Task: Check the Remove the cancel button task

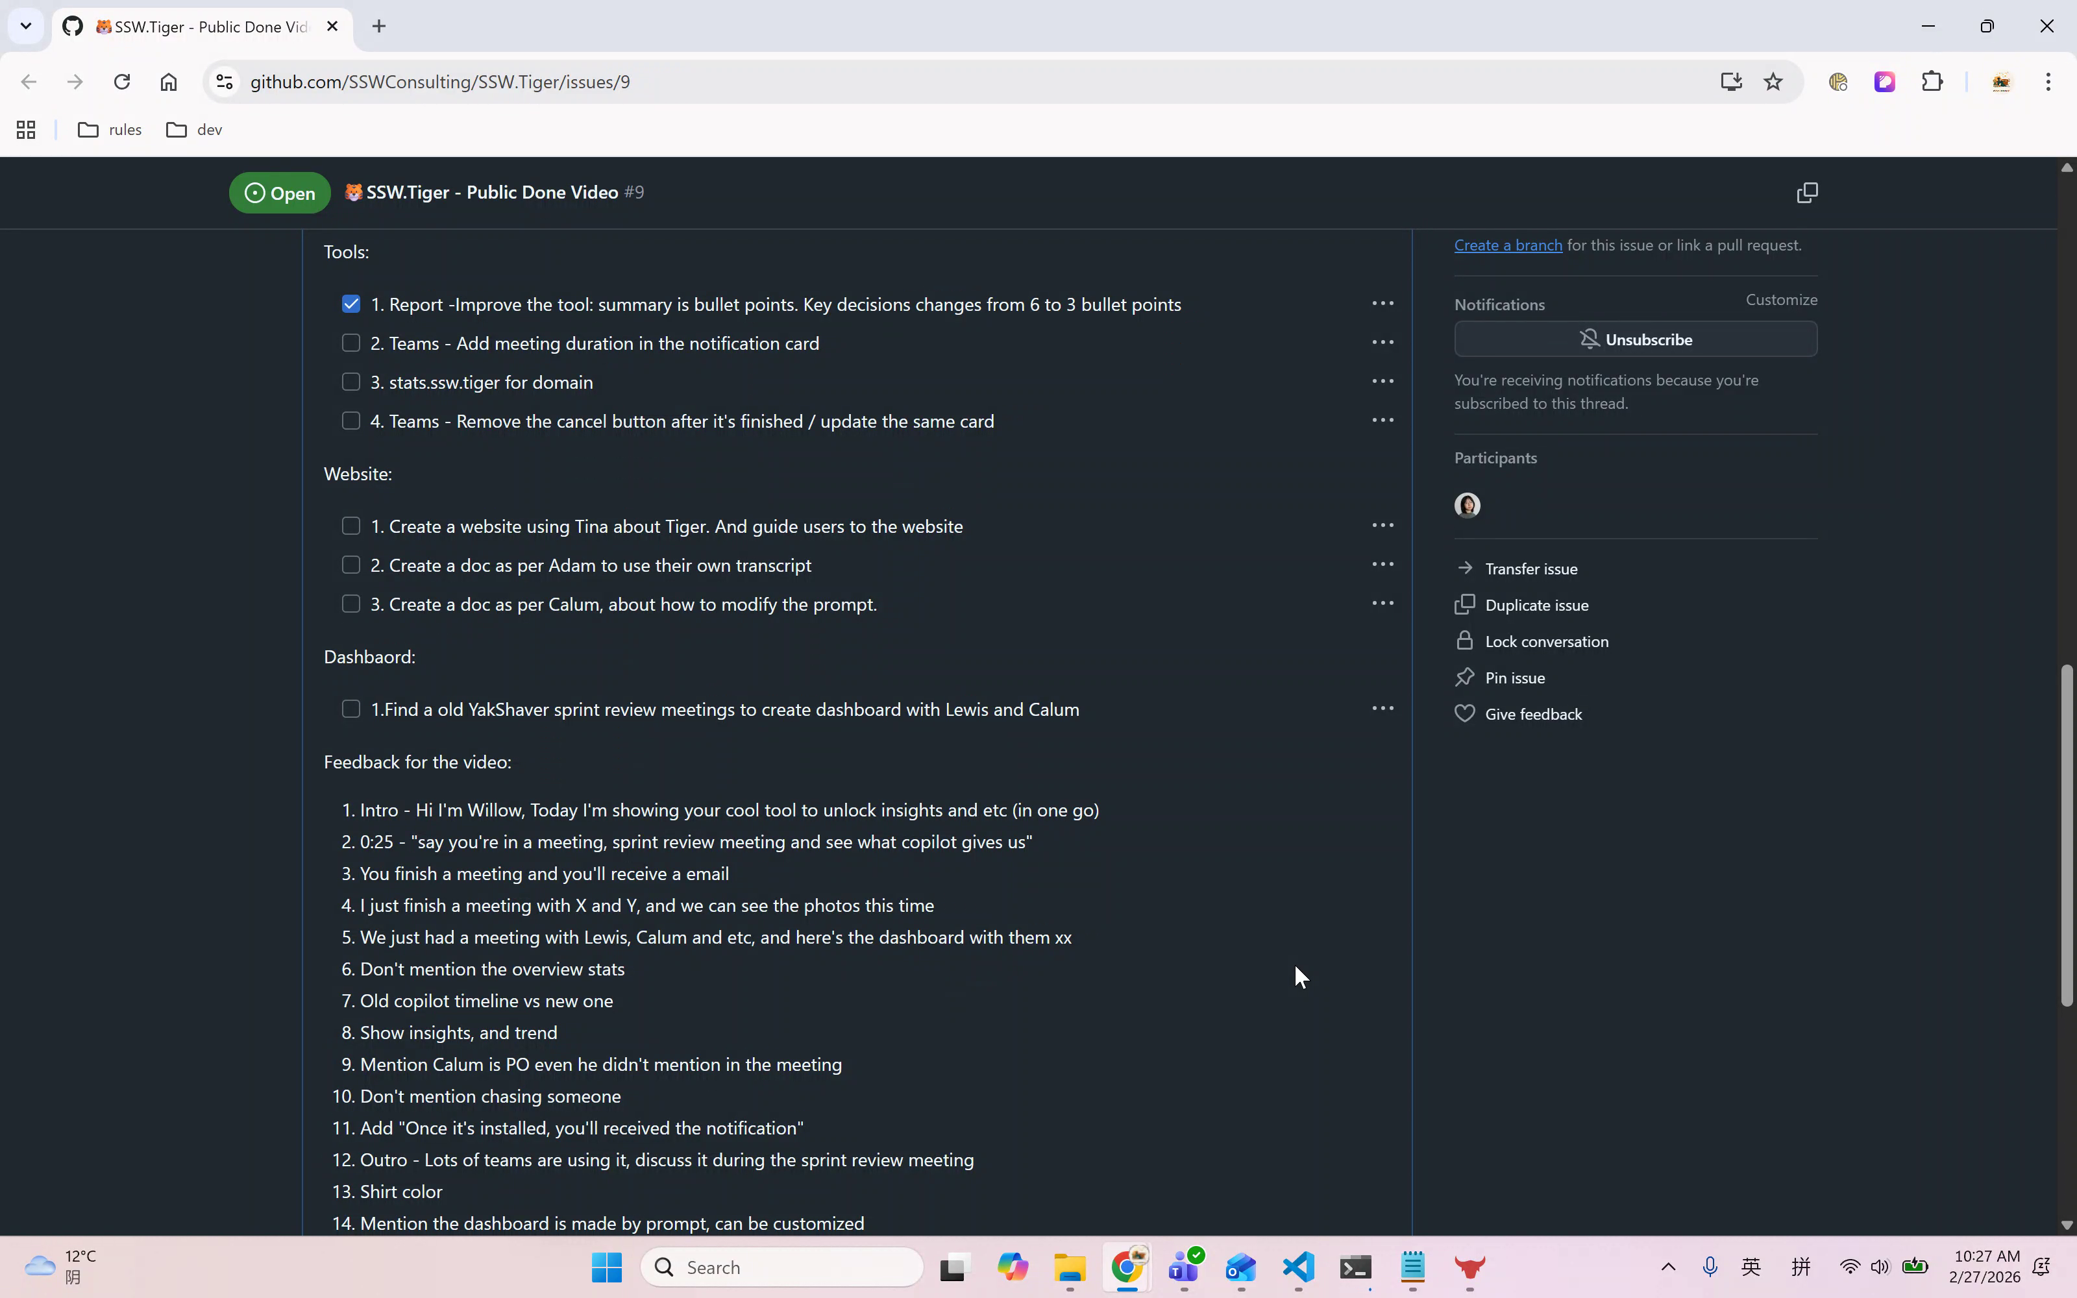Action: click(x=351, y=421)
